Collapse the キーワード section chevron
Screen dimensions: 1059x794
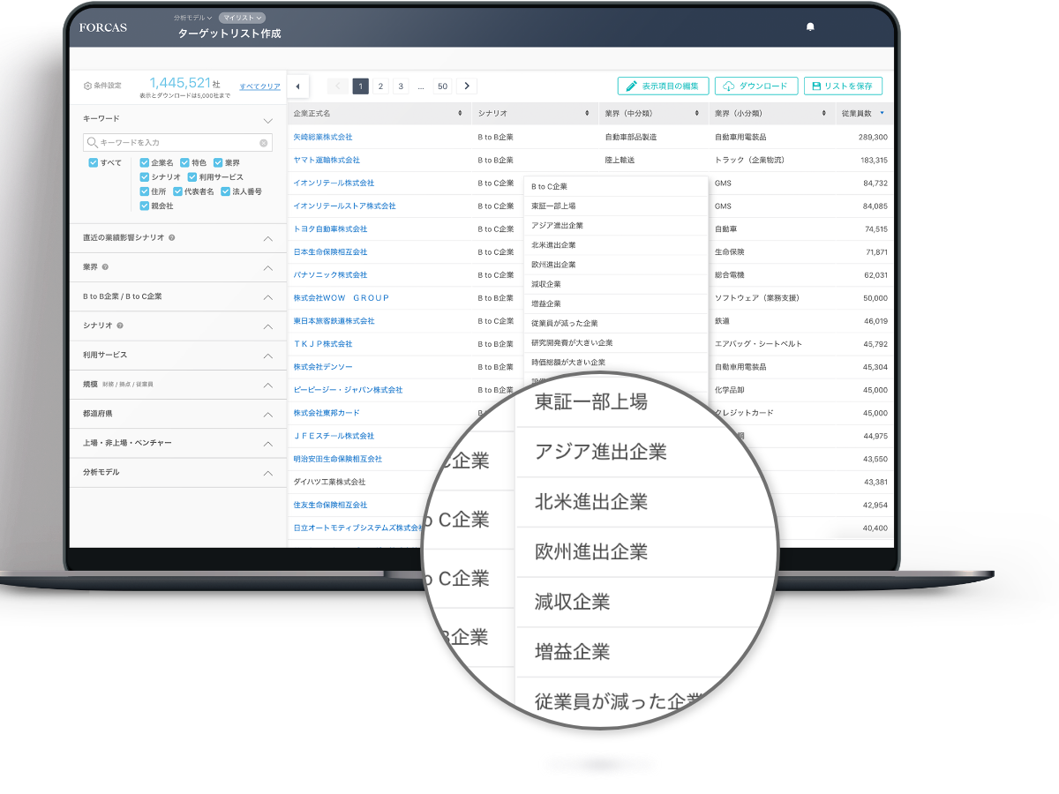coord(268,120)
